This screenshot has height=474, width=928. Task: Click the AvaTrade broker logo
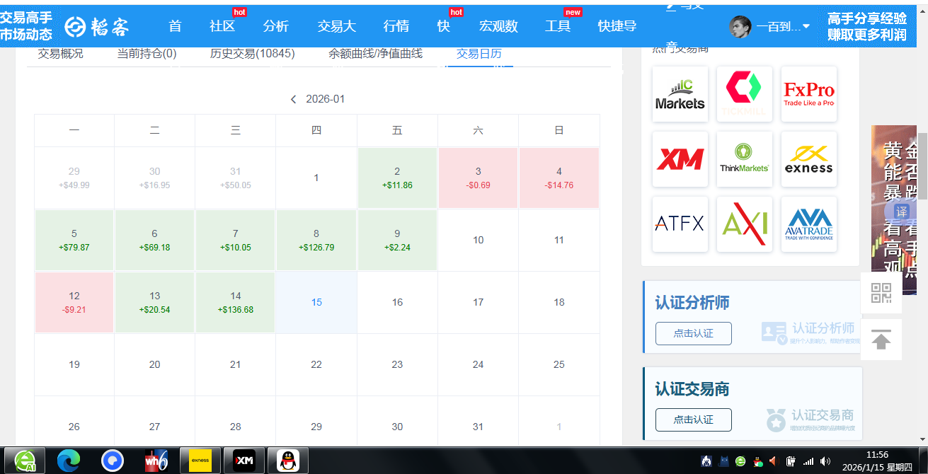pos(808,224)
